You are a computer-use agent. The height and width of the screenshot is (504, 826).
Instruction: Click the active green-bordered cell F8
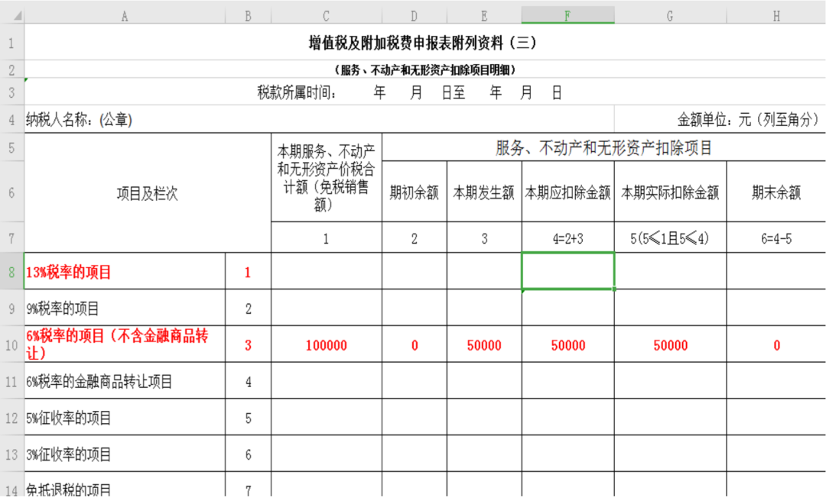click(567, 271)
